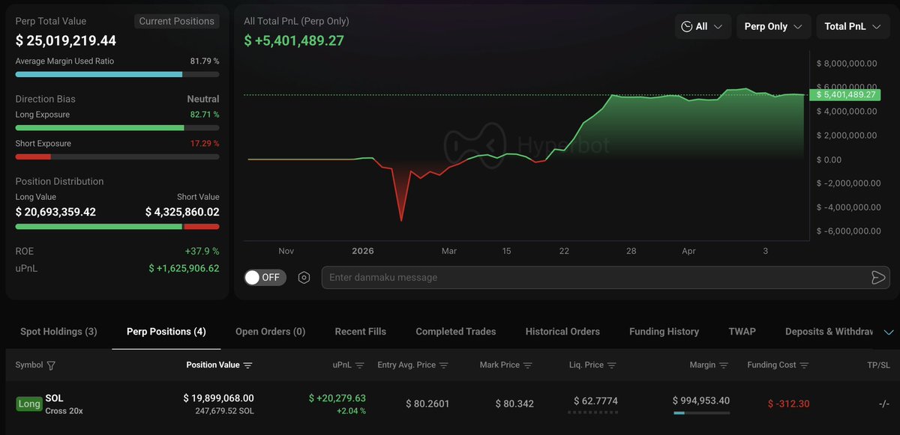The width and height of the screenshot is (900, 435).
Task: Sort by Margin column icon
Action: (724, 365)
